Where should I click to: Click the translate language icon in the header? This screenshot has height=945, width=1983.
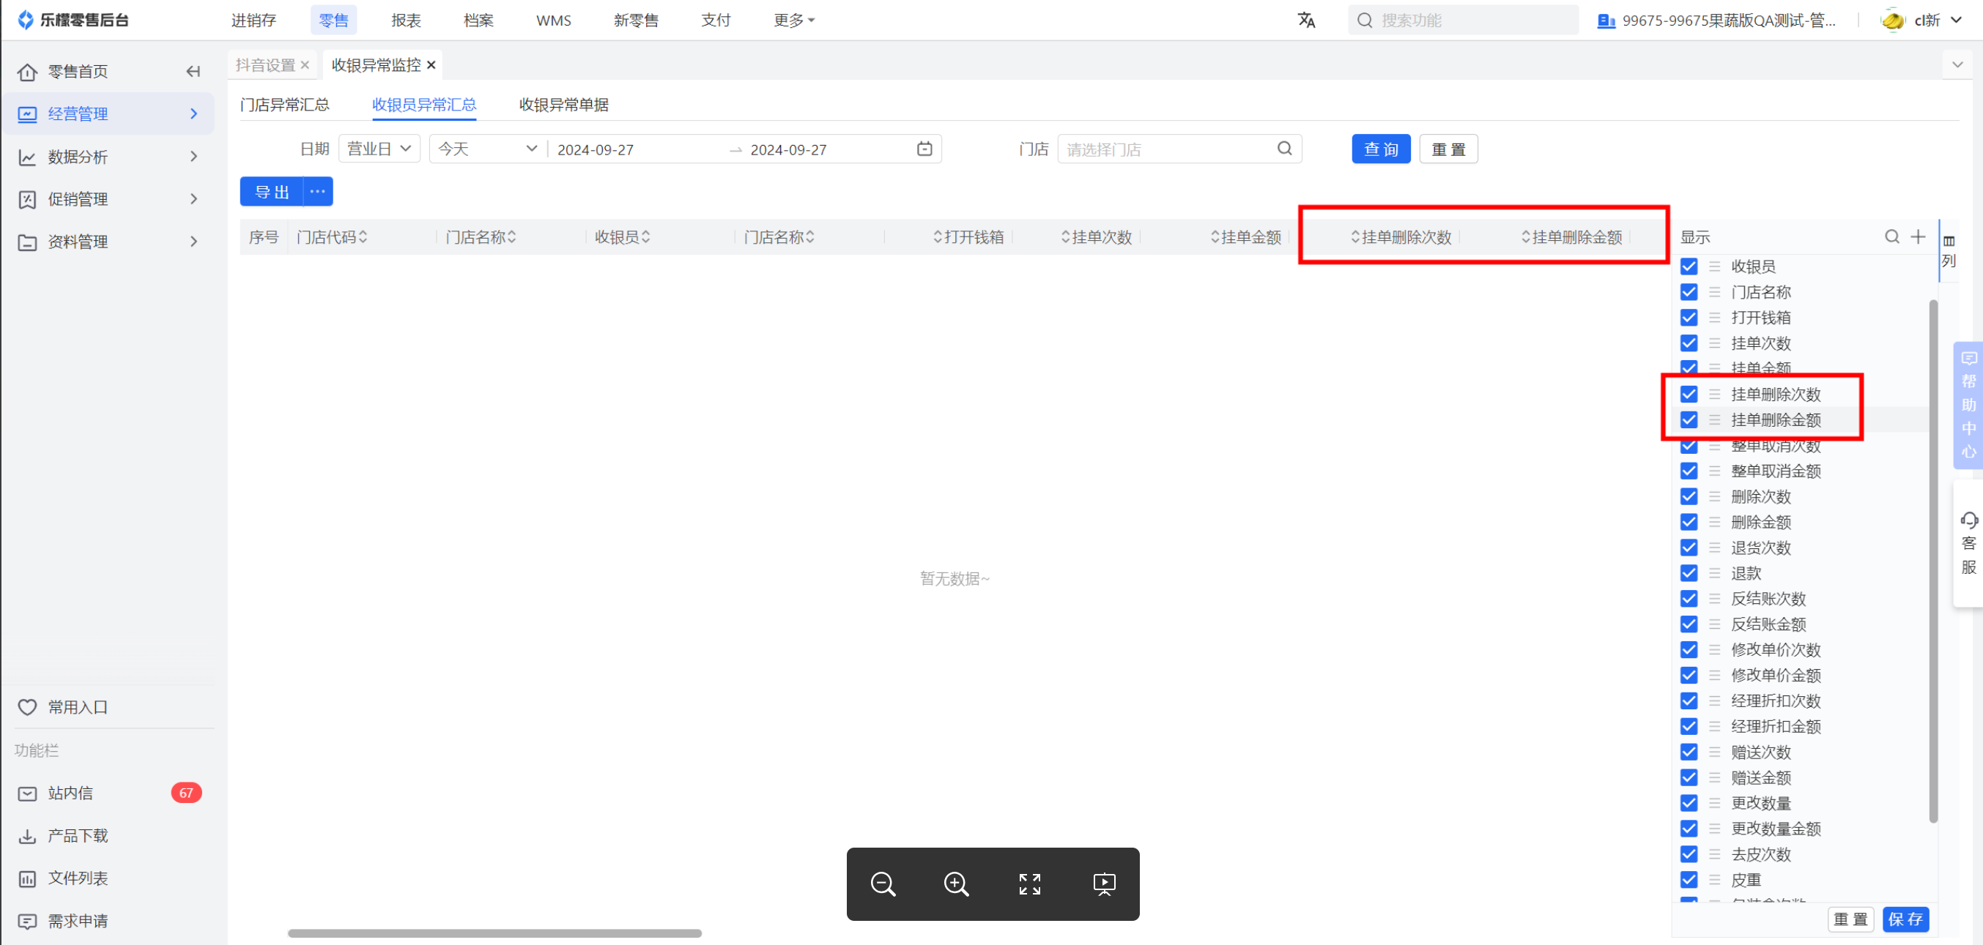(x=1306, y=20)
